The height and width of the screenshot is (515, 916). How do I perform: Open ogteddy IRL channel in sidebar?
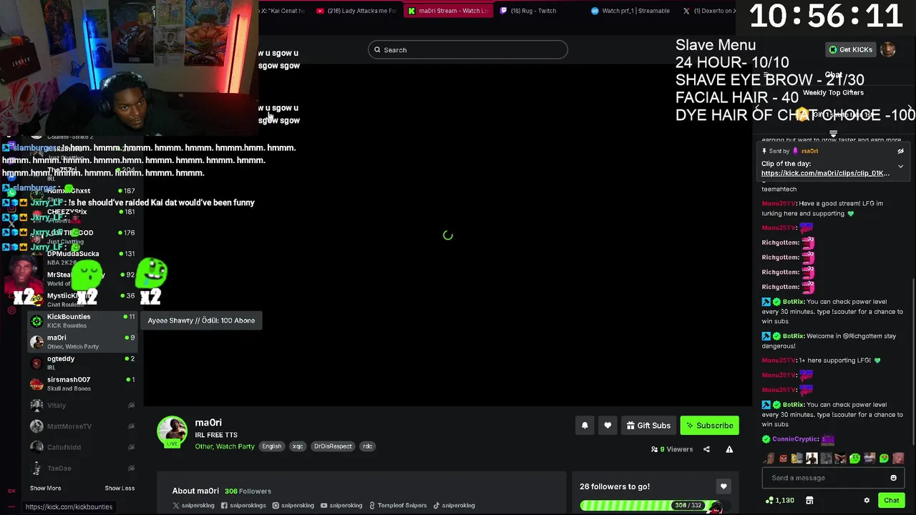(x=82, y=363)
